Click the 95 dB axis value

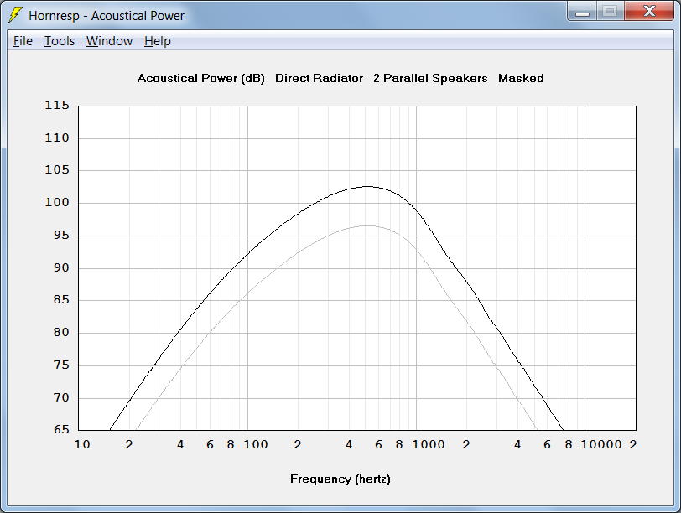pos(61,235)
